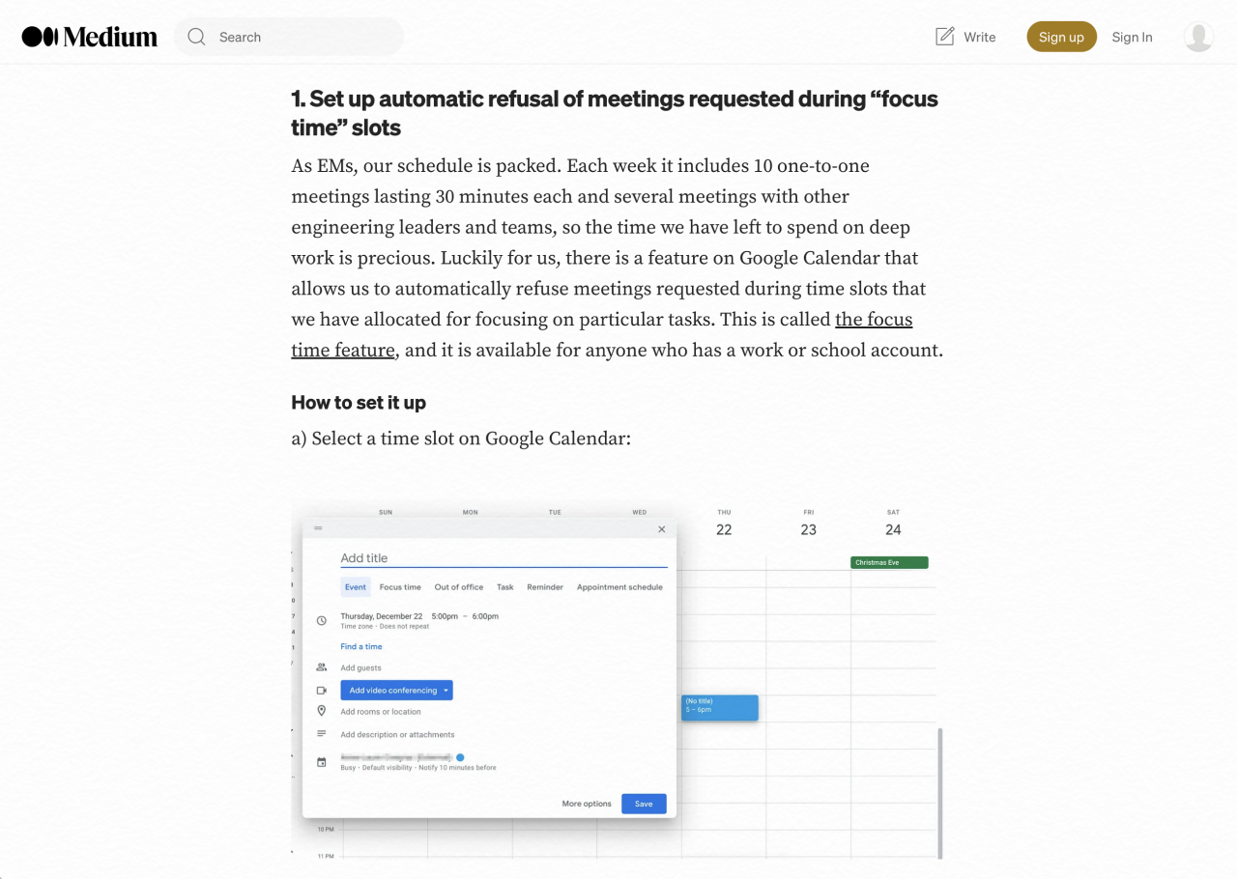Click the Add guests field

[x=361, y=668]
